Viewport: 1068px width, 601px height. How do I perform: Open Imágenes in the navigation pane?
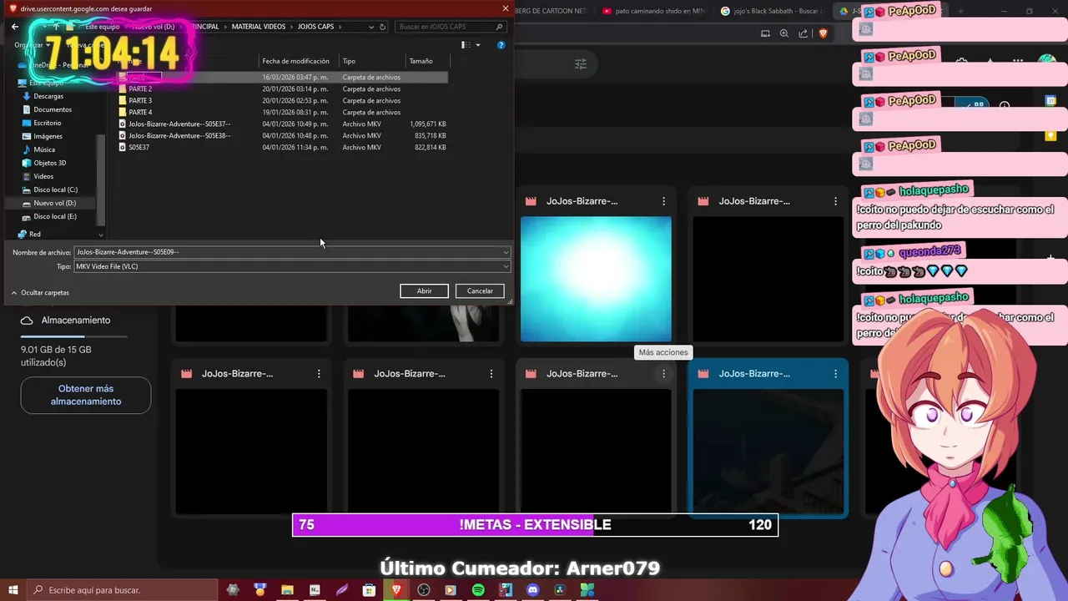click(x=48, y=136)
